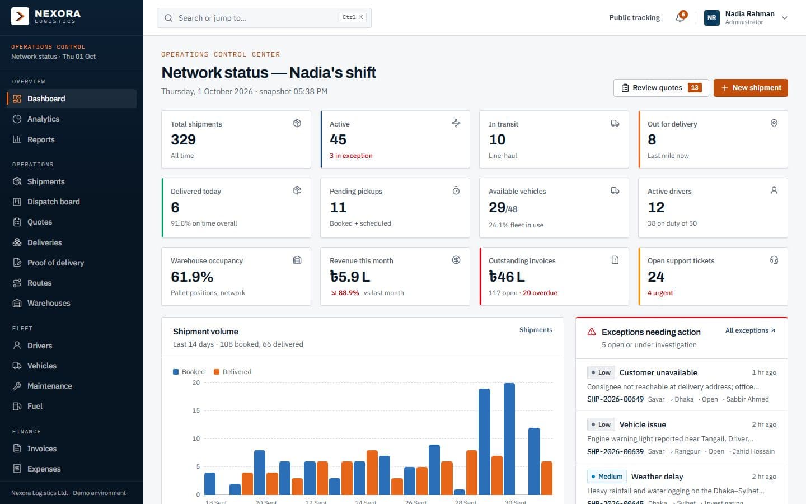Click the NR user avatar
806x504 pixels.
click(711, 18)
